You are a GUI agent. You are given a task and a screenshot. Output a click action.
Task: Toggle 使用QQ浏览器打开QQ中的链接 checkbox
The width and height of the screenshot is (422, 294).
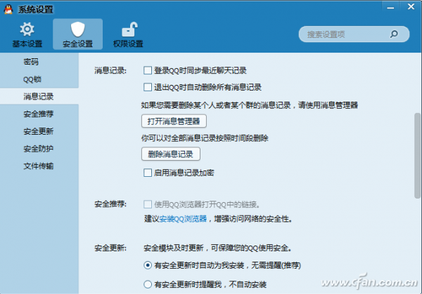148,204
